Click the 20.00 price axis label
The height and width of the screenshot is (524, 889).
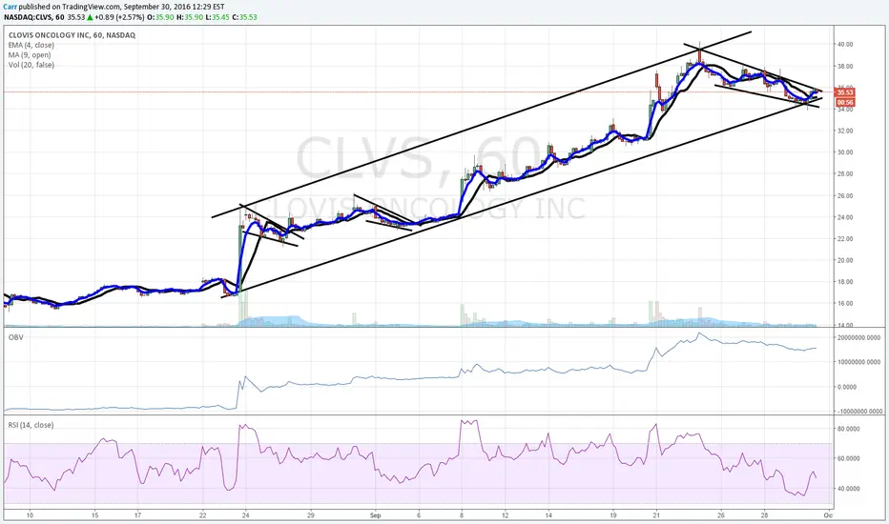click(845, 261)
